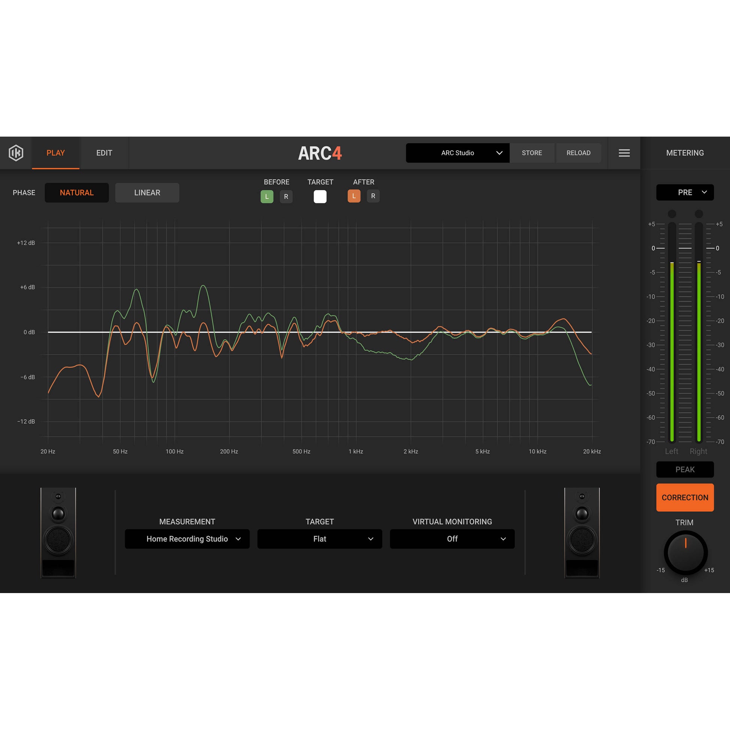Switch to the EDIT tab
Image resolution: width=730 pixels, height=730 pixels.
coord(104,153)
